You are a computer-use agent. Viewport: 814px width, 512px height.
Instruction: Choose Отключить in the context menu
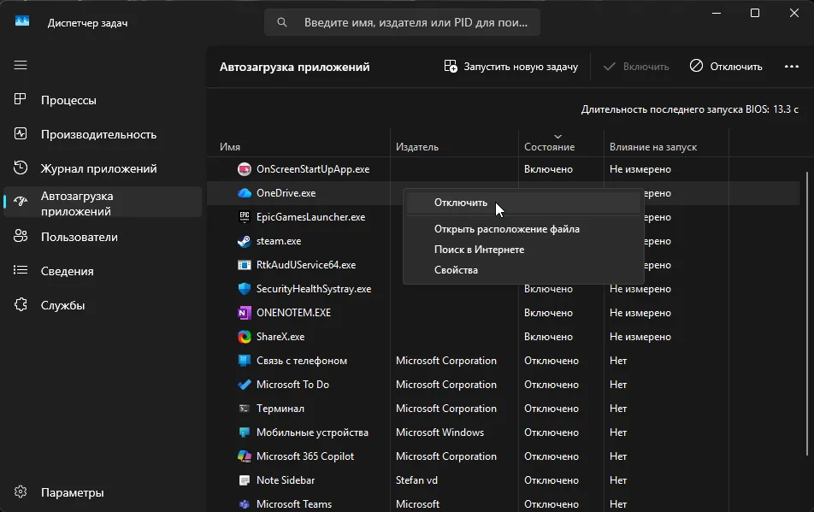pyautogui.click(x=523, y=203)
